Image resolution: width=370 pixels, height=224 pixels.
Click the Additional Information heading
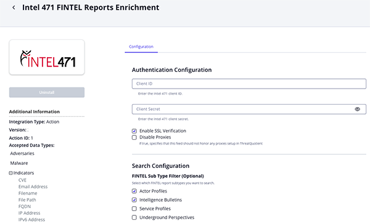pyautogui.click(x=35, y=111)
